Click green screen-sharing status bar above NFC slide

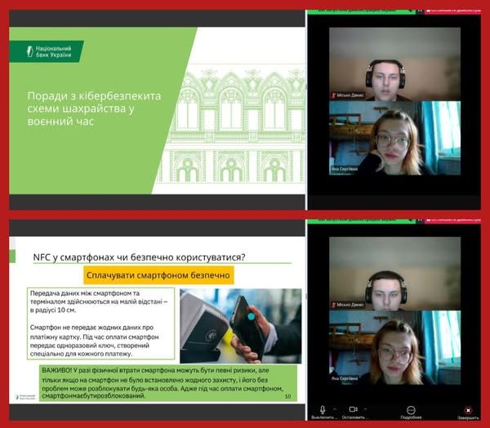tap(361, 221)
